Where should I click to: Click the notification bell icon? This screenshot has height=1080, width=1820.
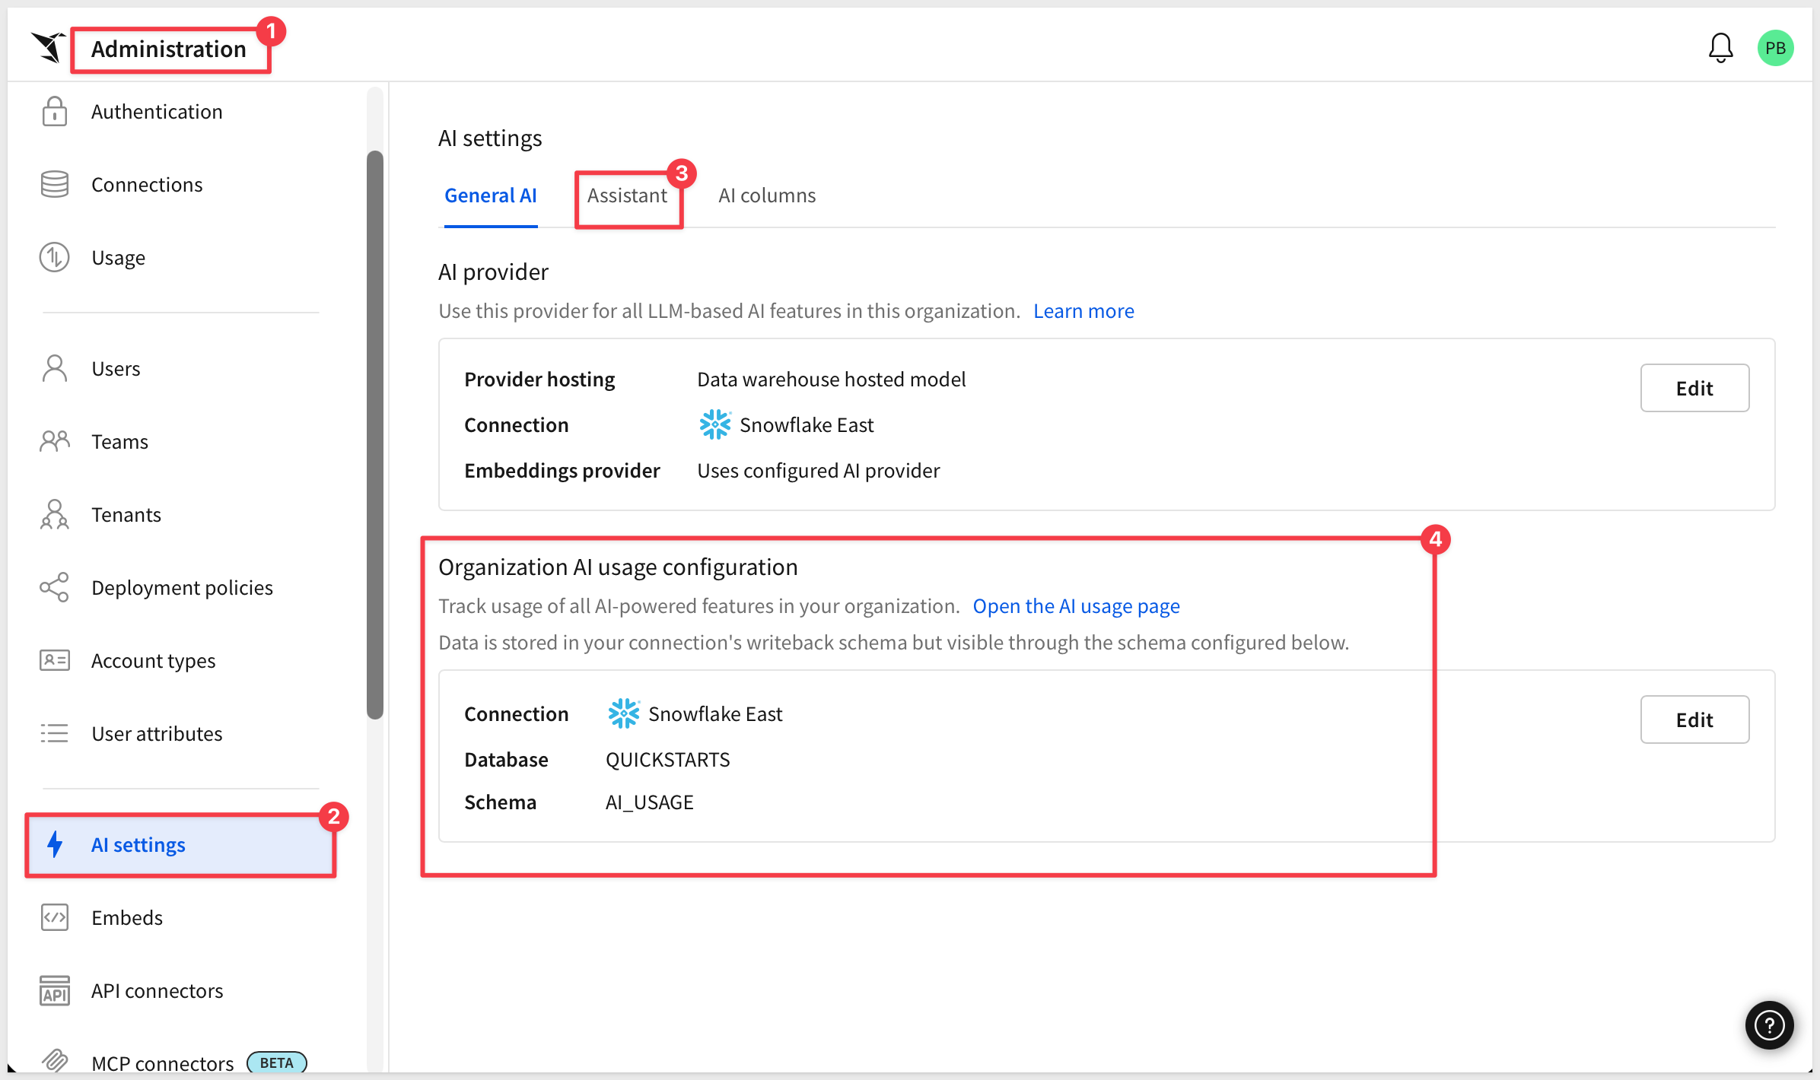point(1720,48)
